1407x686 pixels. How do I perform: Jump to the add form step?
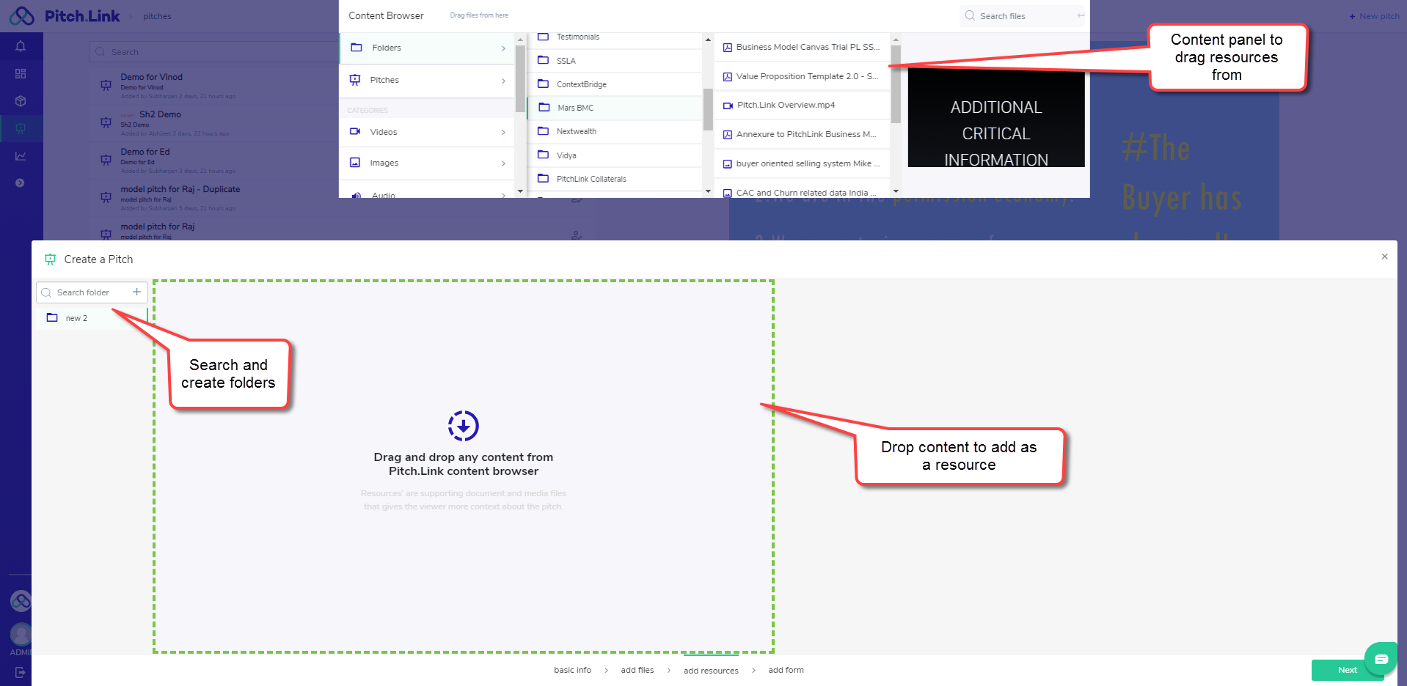tap(786, 670)
